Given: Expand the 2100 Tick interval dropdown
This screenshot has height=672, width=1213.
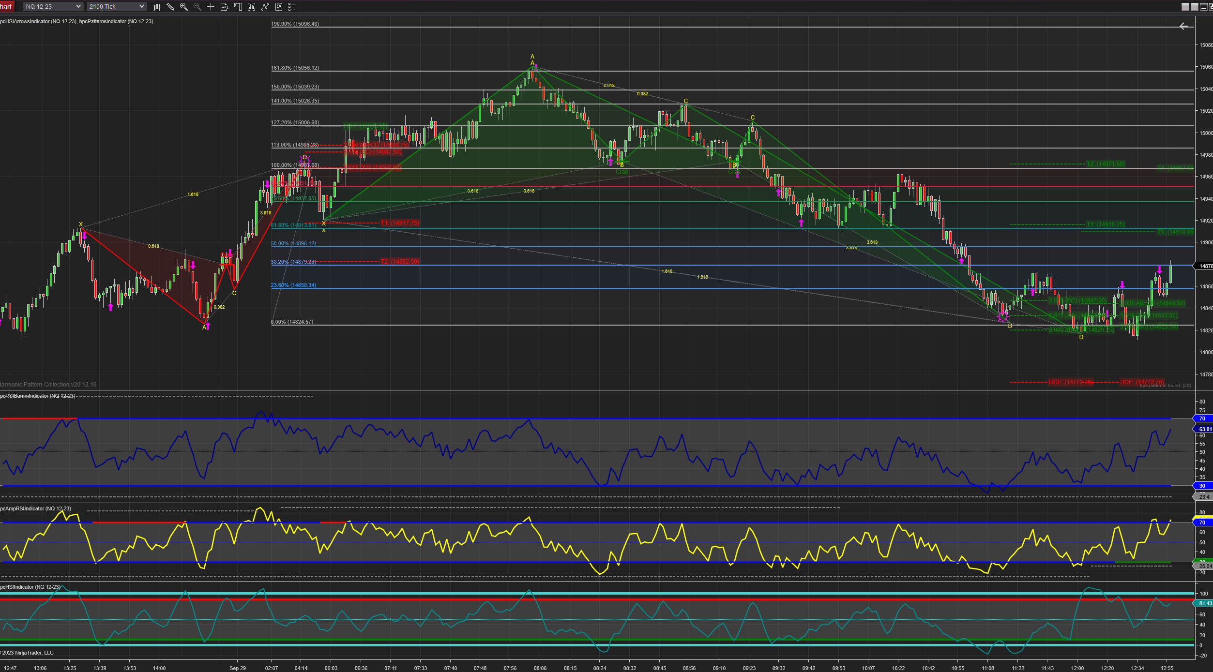Looking at the screenshot, I should 116,7.
